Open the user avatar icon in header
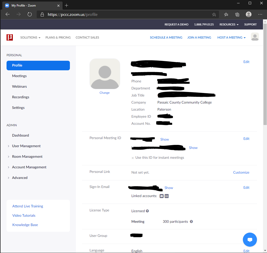The image size is (267, 253). 255,37
